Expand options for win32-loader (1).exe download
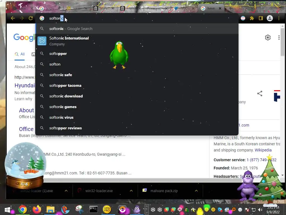 coord(66,191)
